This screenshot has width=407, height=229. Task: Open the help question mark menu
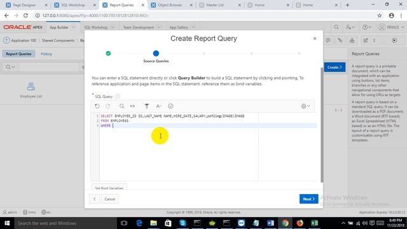(367, 27)
